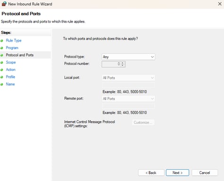The width and height of the screenshot is (224, 181).
Task: Click the green bullet beside Rule Type
Action: pyautogui.click(x=2, y=41)
